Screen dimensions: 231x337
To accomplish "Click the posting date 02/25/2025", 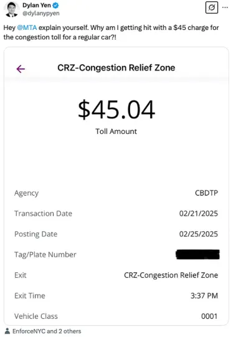I will pos(199,234).
